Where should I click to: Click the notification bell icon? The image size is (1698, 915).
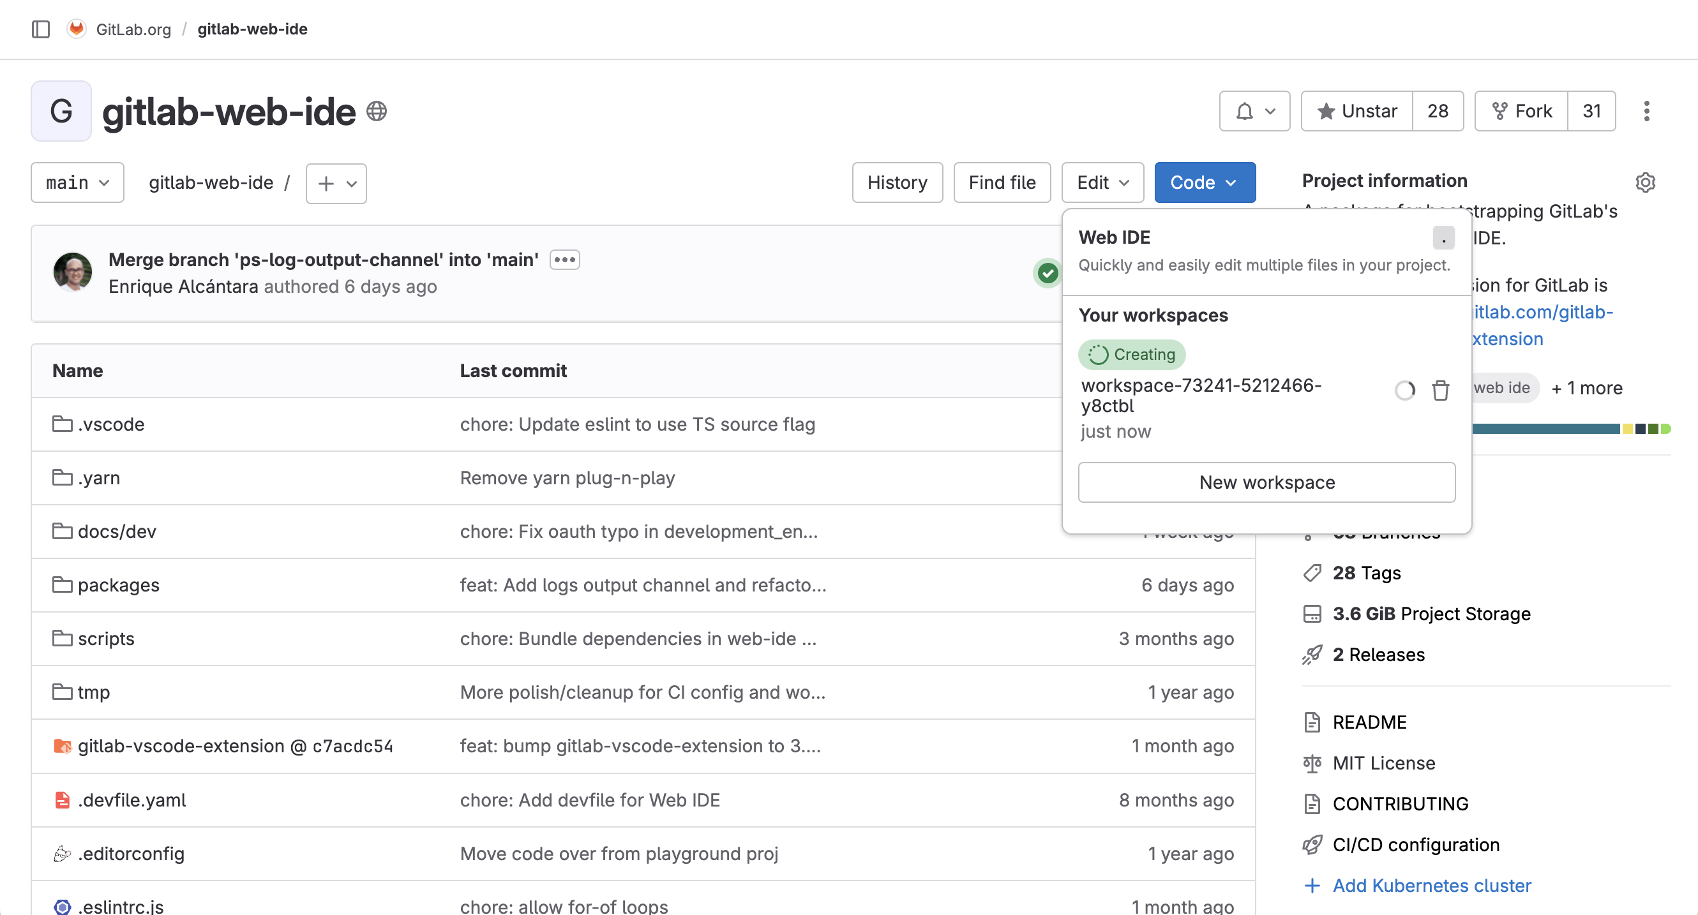1244,110
